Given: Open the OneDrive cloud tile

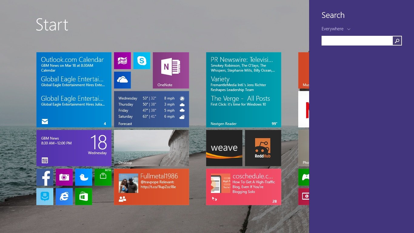Looking at the screenshot, I should pyautogui.click(x=122, y=80).
